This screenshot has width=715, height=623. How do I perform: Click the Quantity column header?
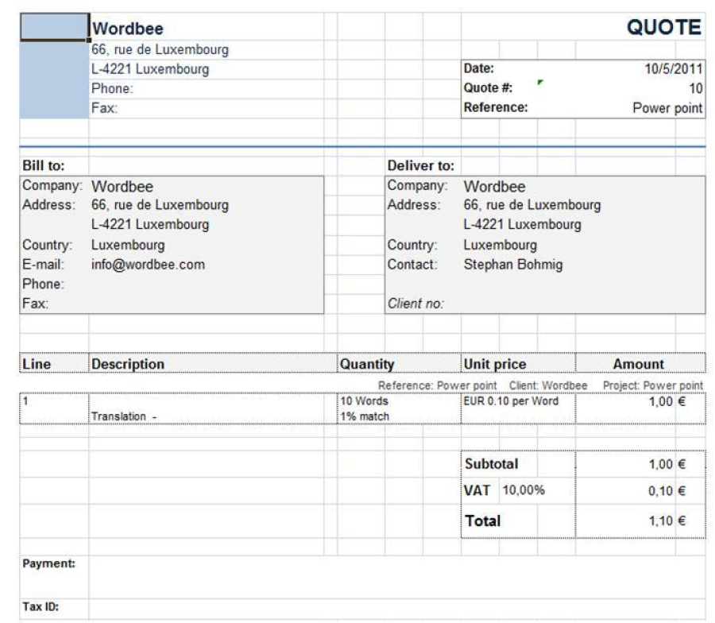coord(367,364)
